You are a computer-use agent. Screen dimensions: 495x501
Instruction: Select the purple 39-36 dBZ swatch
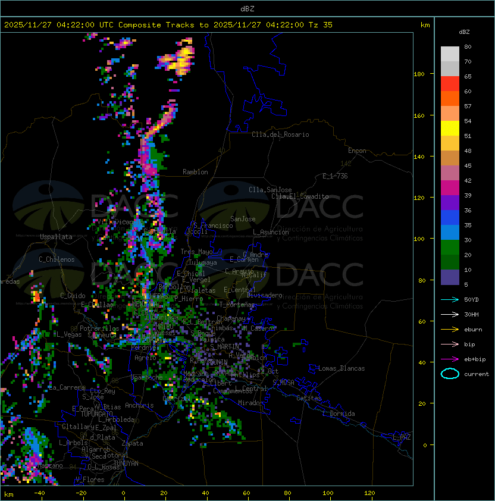coord(450,202)
